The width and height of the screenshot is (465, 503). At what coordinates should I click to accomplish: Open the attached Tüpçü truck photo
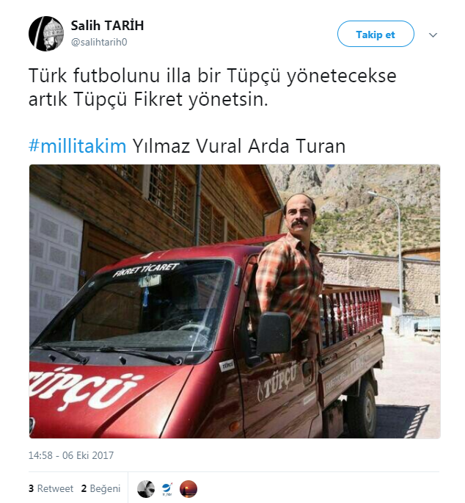coord(235,301)
